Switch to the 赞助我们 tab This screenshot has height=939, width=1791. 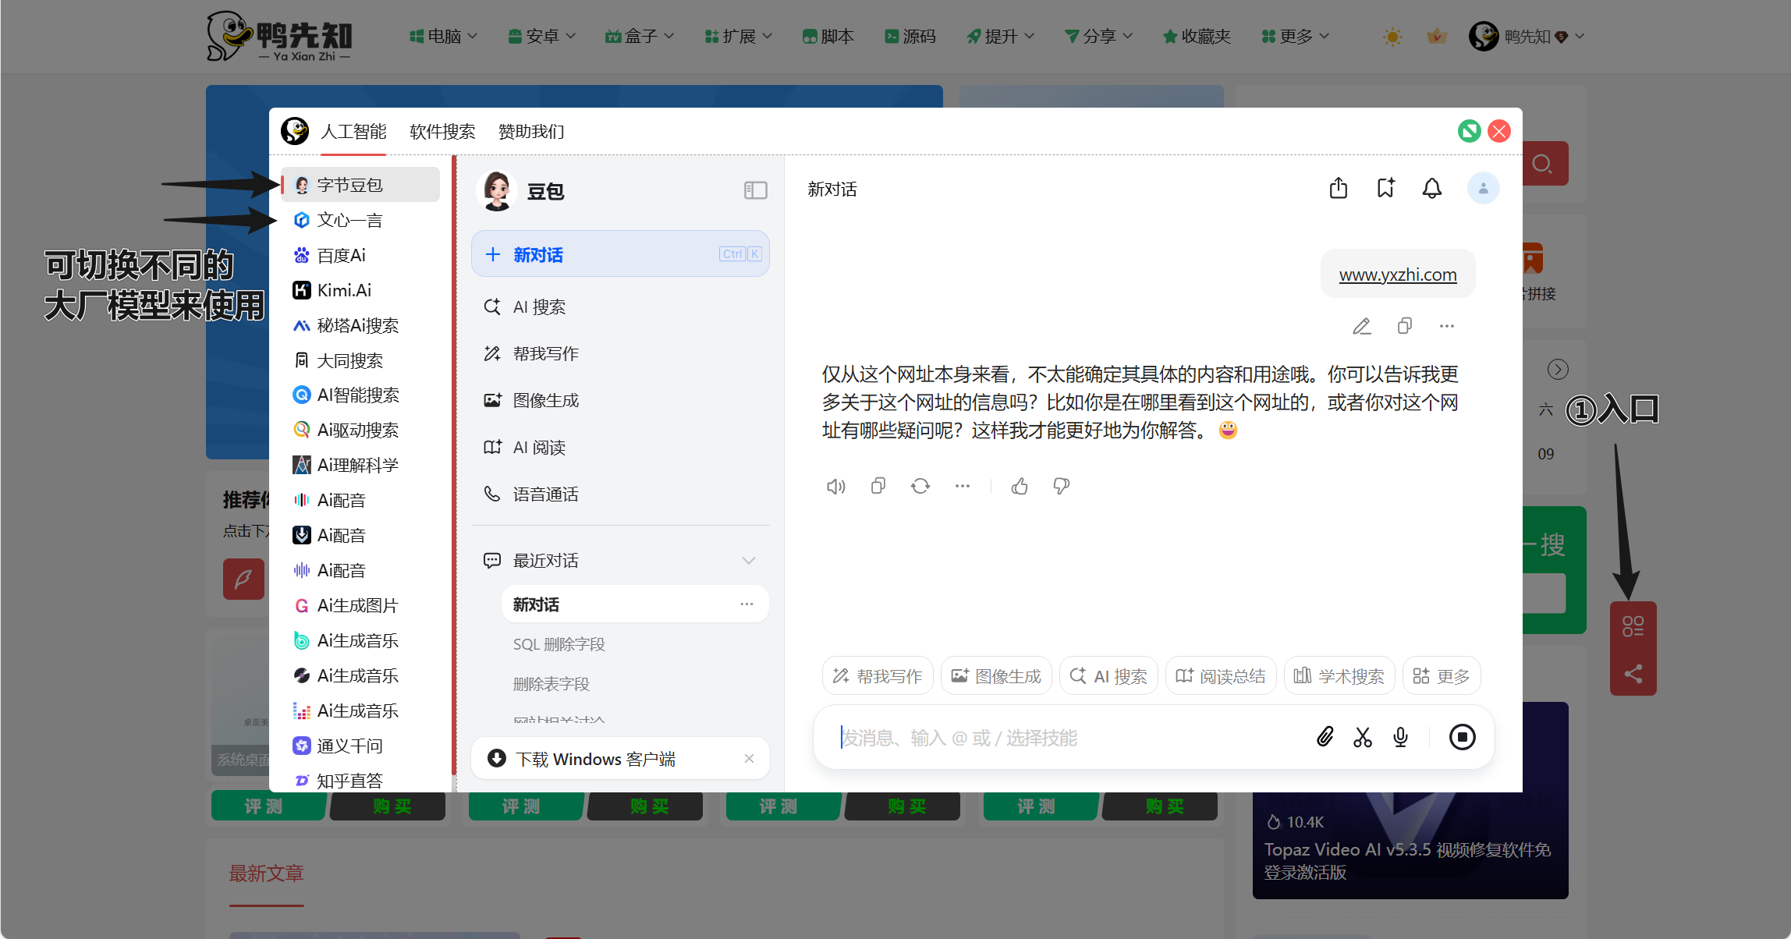tap(531, 132)
